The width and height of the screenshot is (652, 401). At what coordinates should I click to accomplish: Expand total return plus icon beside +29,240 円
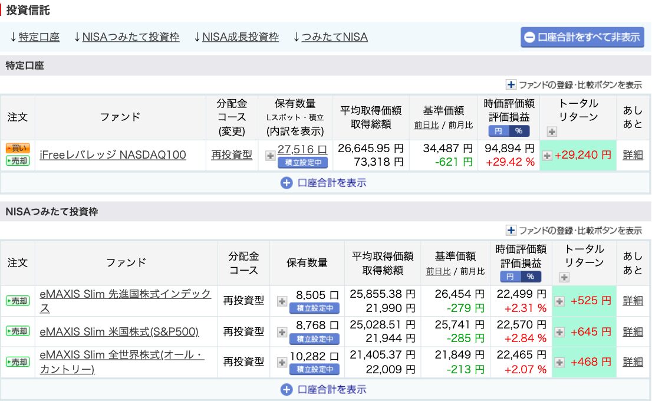[547, 156]
